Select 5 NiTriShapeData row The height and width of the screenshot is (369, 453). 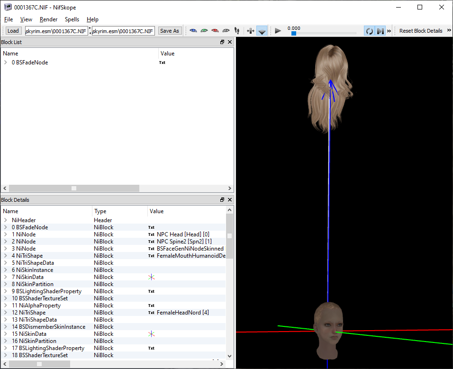[113, 263]
